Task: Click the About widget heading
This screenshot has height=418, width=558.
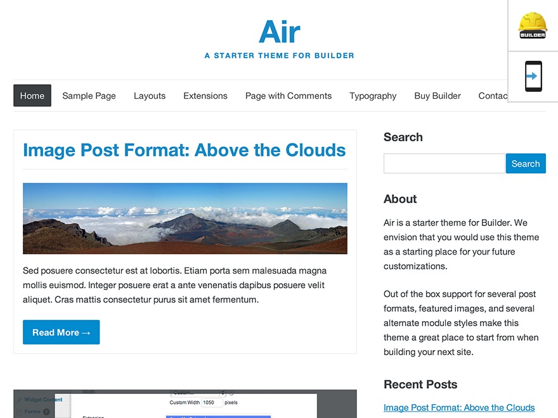Action: 400,199
